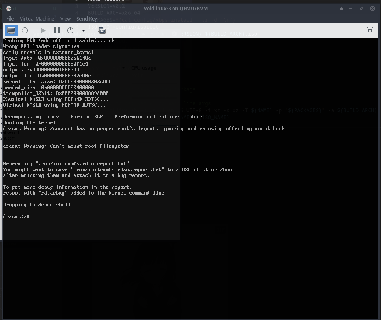The height and width of the screenshot is (320, 381).
Task: Run the virtual machine with the play icon
Action: click(x=43, y=30)
